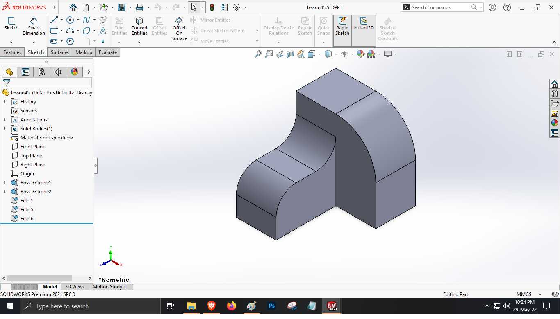Select the Ellipse sketch tool
The width and height of the screenshot is (560, 319).
click(87, 31)
